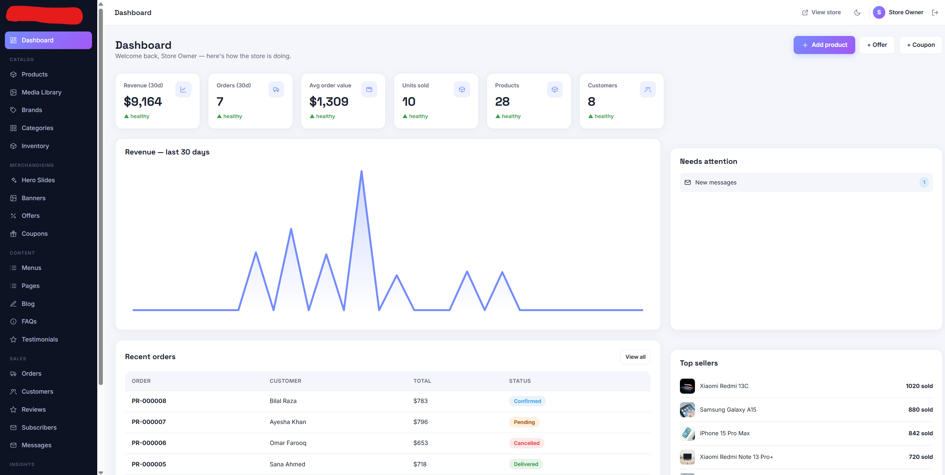
Task: Click the sidebar scrollbar down arrow
Action: click(101, 472)
